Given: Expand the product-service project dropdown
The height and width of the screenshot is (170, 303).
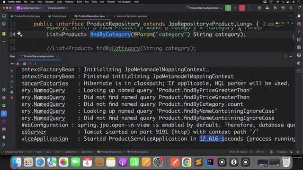Looking at the screenshot, I should [x=29, y=8].
